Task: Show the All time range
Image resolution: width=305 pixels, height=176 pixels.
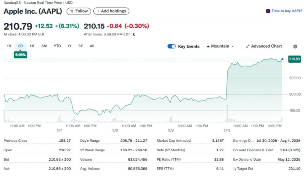Action: (x=92, y=46)
